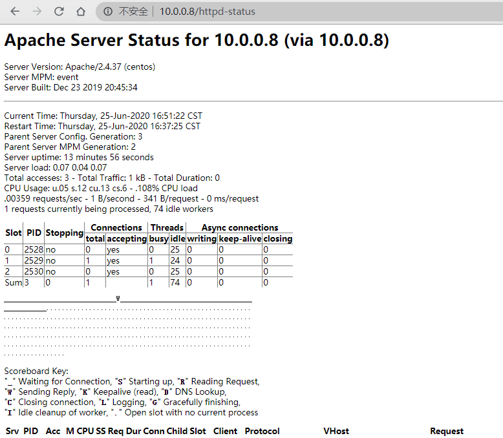Click the idle threads sum value 74

(x=175, y=282)
